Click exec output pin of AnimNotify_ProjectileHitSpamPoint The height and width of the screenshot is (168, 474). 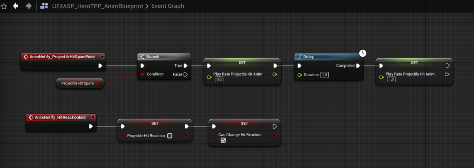click(100, 66)
